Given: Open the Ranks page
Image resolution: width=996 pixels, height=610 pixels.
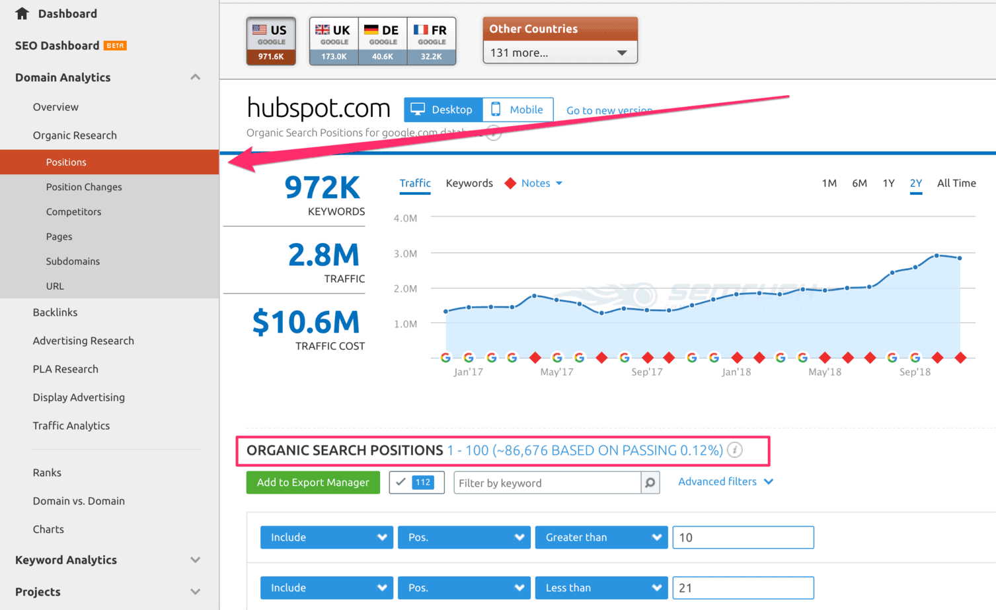Looking at the screenshot, I should coord(47,473).
